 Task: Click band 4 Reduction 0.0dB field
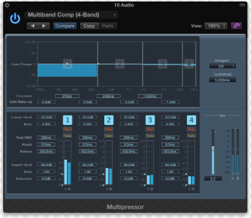click(x=170, y=179)
